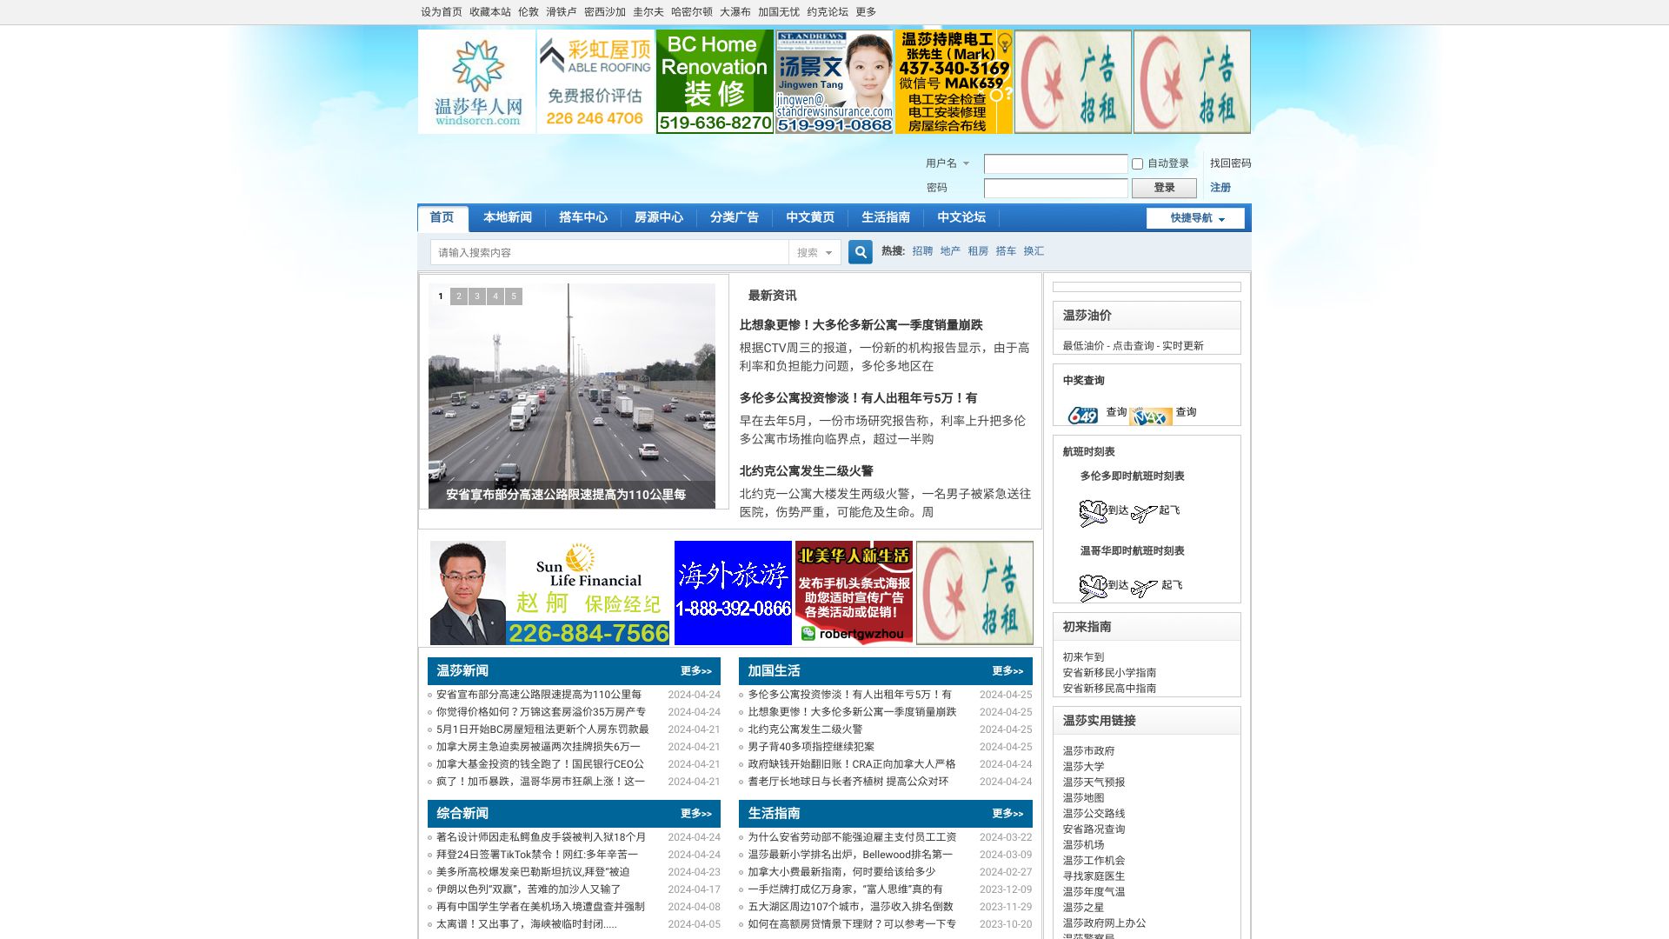Open the 分类广告 tab
This screenshot has width=1669, height=939.
pos(735,217)
